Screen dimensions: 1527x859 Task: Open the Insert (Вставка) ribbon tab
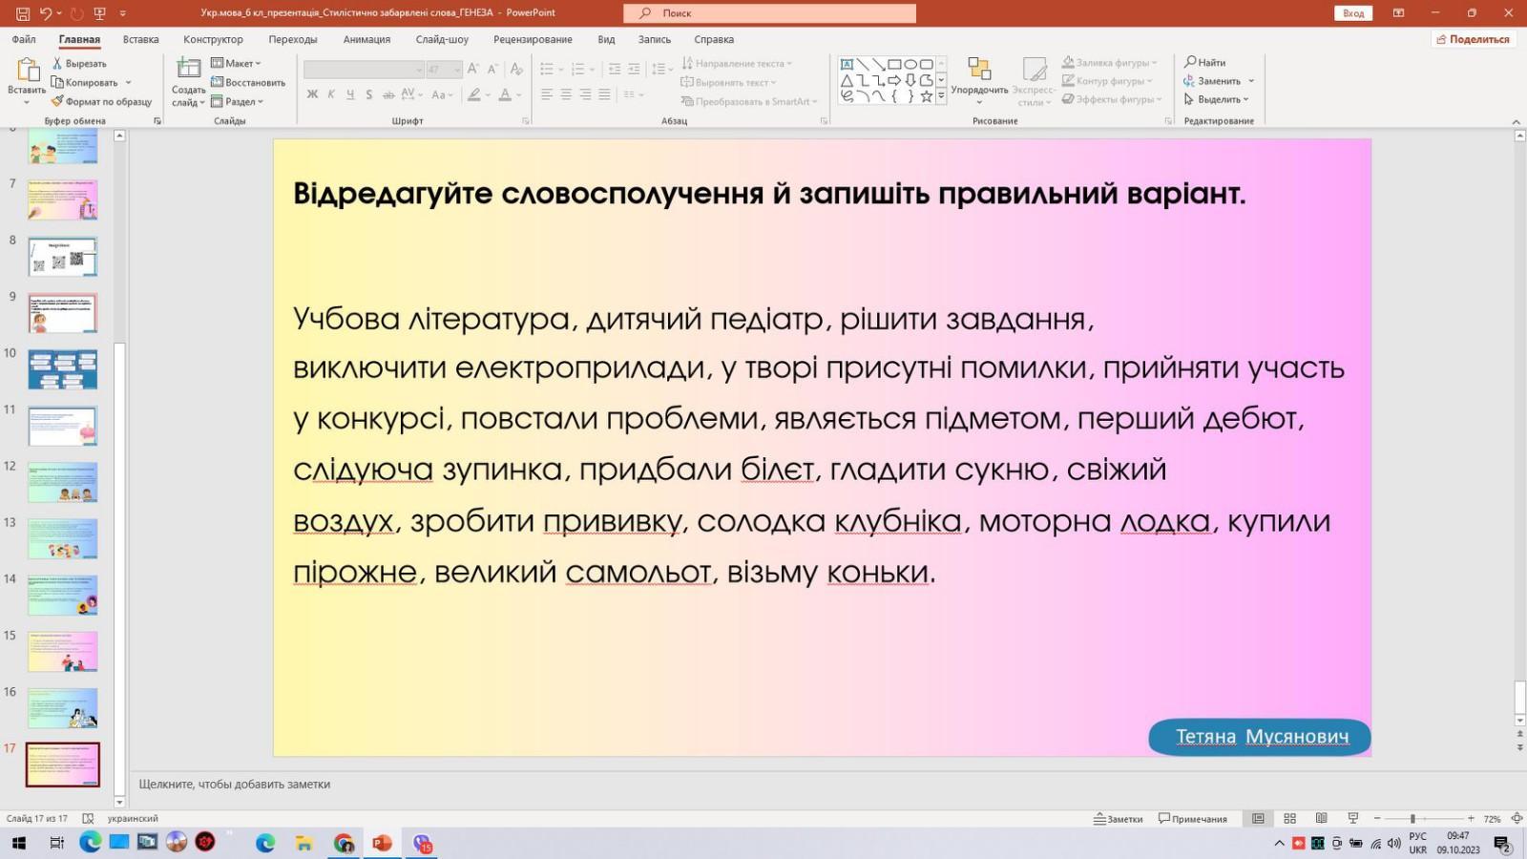click(x=140, y=39)
